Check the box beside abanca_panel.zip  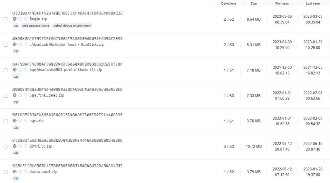(x=5, y=172)
